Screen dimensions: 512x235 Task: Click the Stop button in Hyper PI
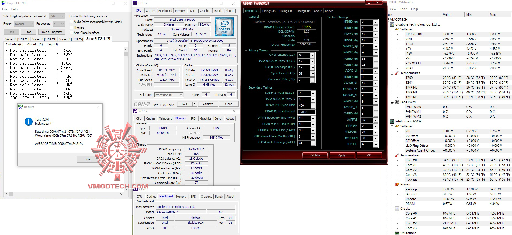29,32
